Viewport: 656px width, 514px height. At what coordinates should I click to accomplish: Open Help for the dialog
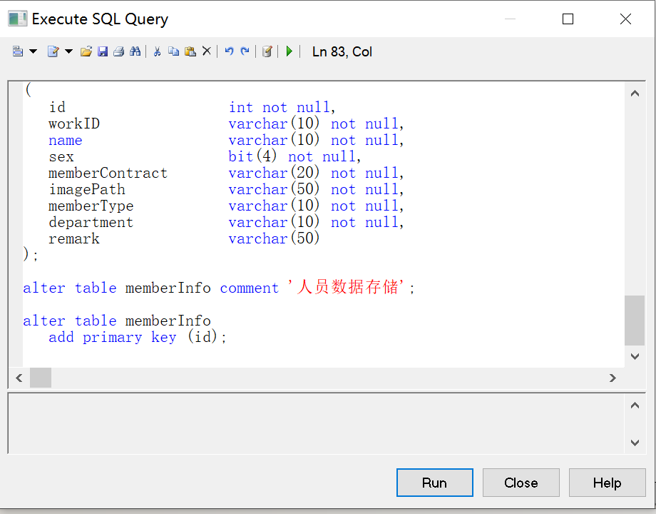point(607,483)
